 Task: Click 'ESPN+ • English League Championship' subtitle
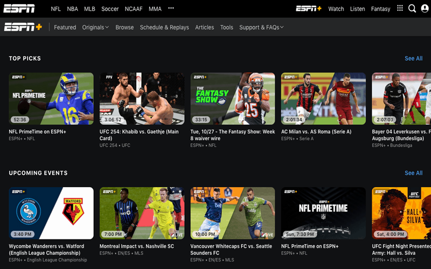tap(48, 260)
